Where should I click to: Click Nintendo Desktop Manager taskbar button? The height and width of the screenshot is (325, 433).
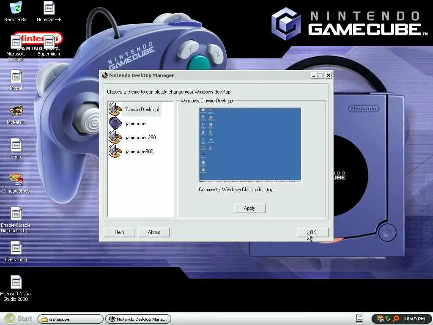click(138, 319)
